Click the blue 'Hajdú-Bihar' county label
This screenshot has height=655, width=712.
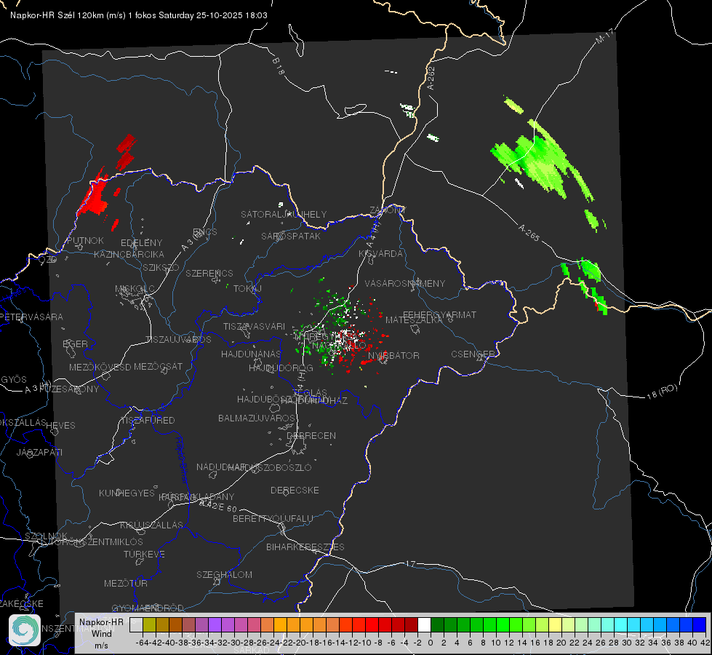tap(182, 460)
